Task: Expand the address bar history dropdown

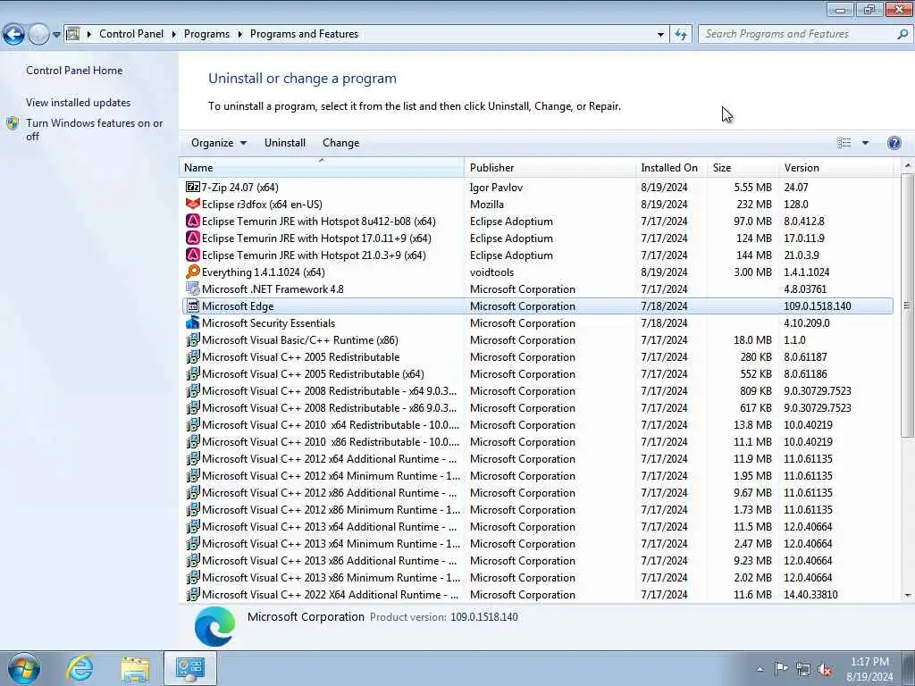Action: click(x=660, y=35)
